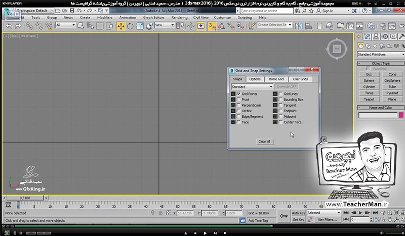Viewport: 405px width, 236px height.
Task: Activate the Select Object tool
Action: (80, 26)
